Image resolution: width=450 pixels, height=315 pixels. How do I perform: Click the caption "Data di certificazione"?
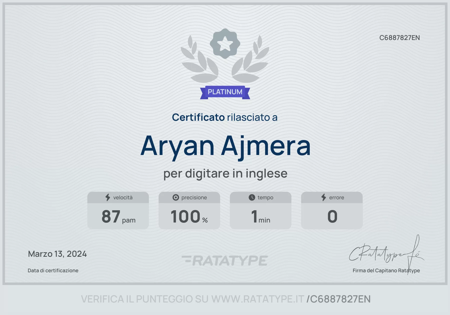[x=53, y=270]
